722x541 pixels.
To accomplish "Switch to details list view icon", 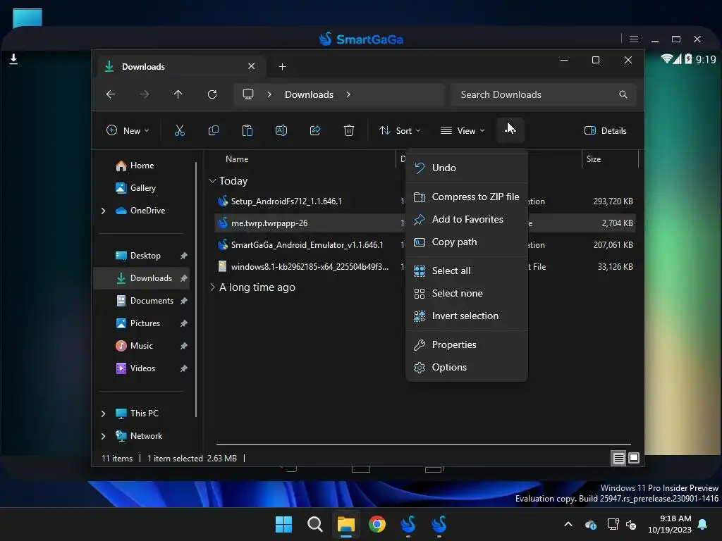I will pyautogui.click(x=618, y=458).
